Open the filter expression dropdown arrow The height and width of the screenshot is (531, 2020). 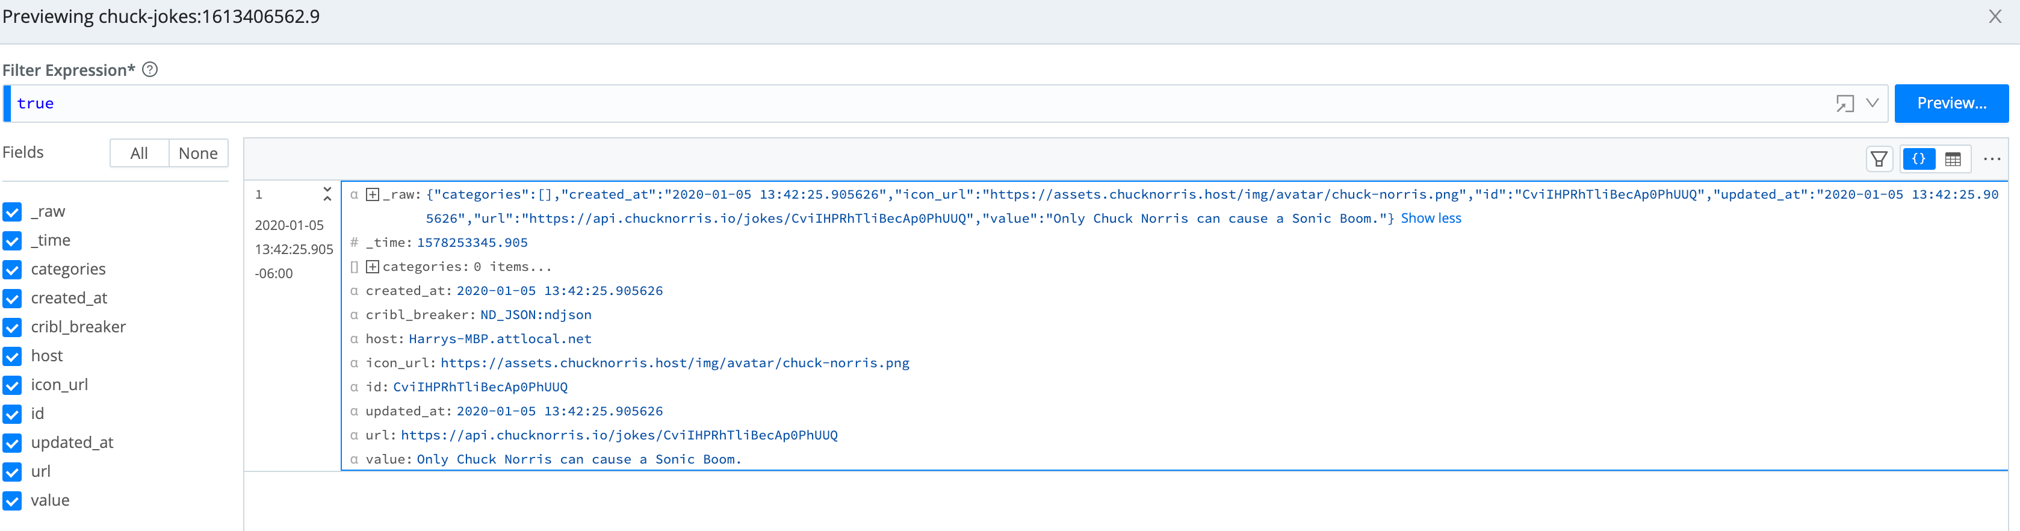tap(1873, 104)
